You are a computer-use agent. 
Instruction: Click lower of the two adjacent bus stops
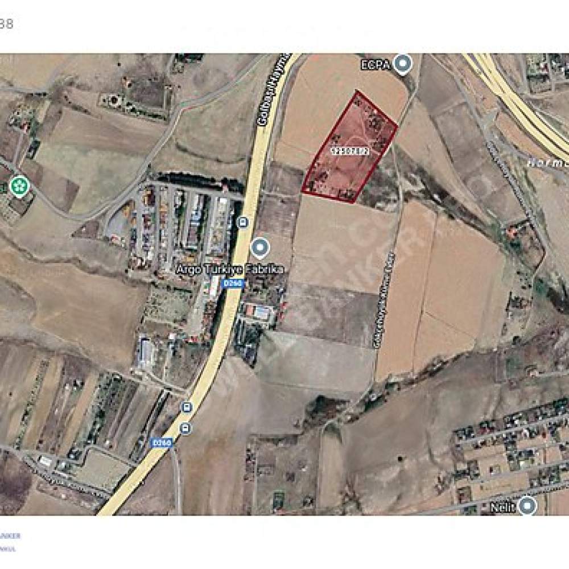[185, 428]
